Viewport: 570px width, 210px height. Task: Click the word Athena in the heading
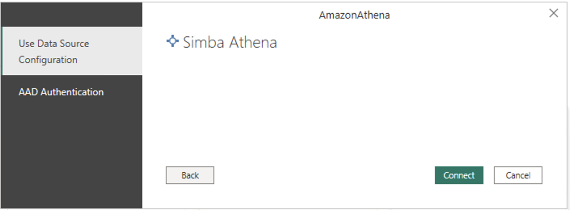pos(253,42)
